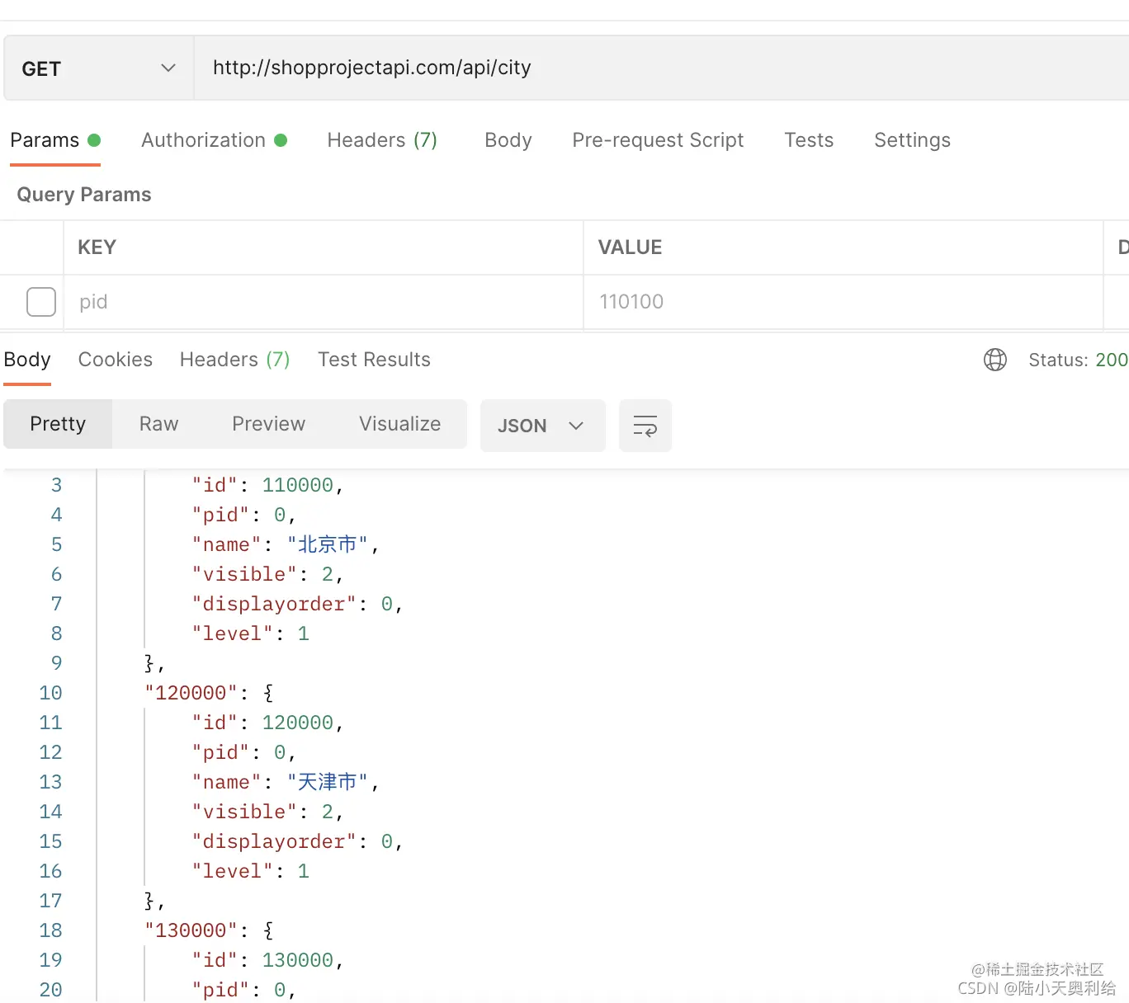Click the "120000": { line
The height and width of the screenshot is (1003, 1129).
point(209,693)
